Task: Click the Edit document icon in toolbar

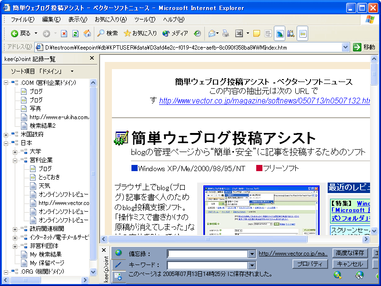Action: [x=239, y=33]
